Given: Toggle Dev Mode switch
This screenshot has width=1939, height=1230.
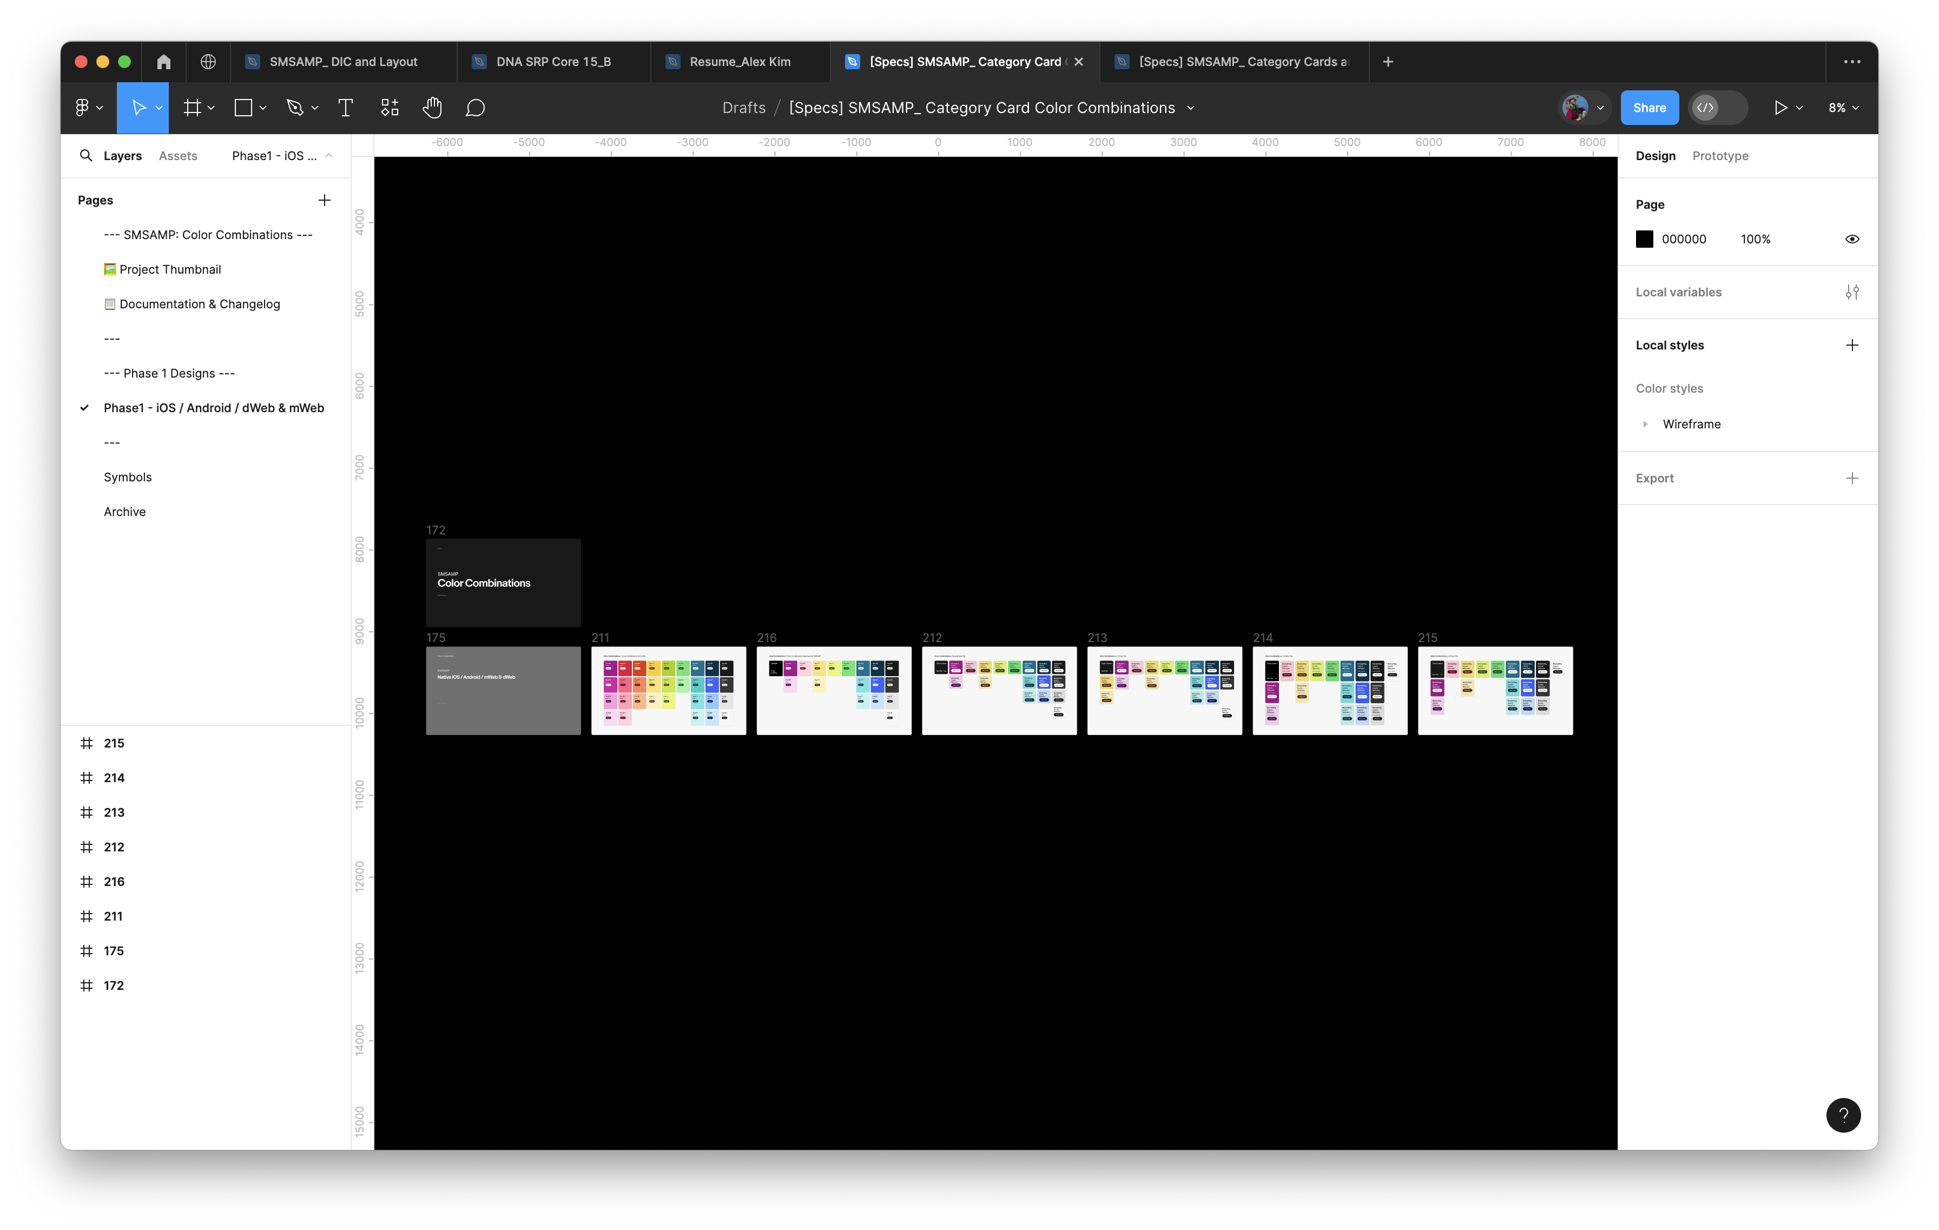Looking at the screenshot, I should (1718, 108).
